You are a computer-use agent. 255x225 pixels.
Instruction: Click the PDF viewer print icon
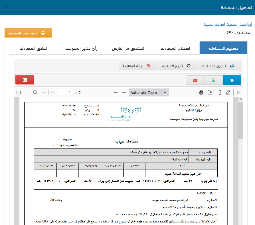[201, 92]
